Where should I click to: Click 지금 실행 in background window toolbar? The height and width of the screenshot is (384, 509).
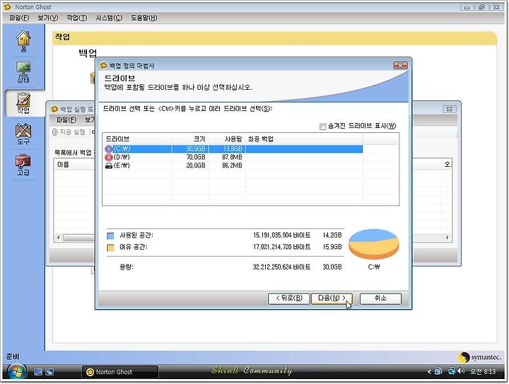pyautogui.click(x=69, y=132)
